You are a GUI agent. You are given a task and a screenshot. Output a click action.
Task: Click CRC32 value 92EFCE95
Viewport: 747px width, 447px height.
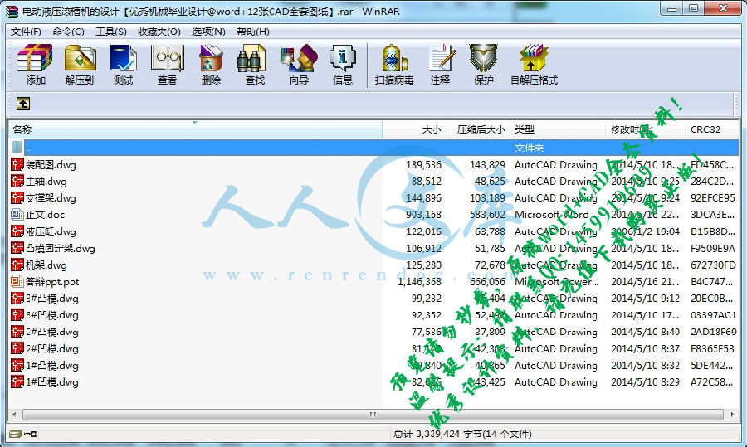pos(713,198)
